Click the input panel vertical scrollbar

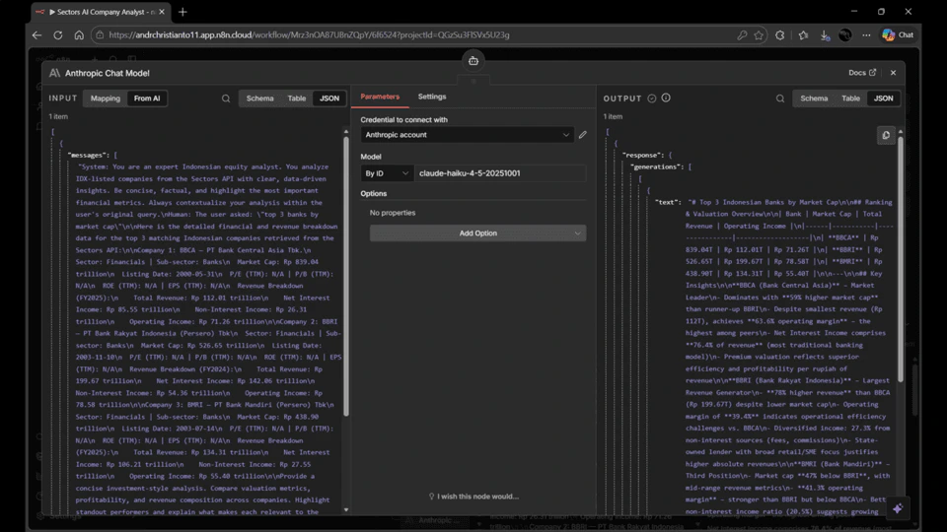[346, 276]
